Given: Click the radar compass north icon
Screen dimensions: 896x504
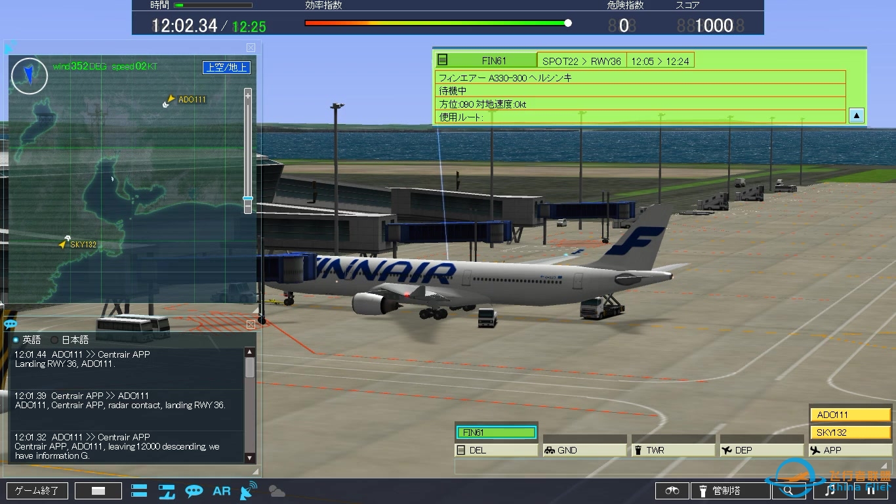Looking at the screenshot, I should tap(30, 76).
